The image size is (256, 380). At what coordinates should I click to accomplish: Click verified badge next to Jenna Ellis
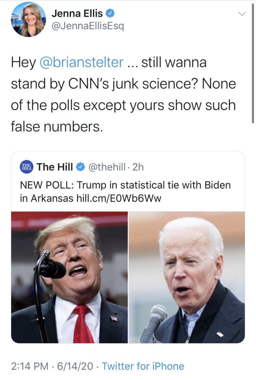point(111,13)
